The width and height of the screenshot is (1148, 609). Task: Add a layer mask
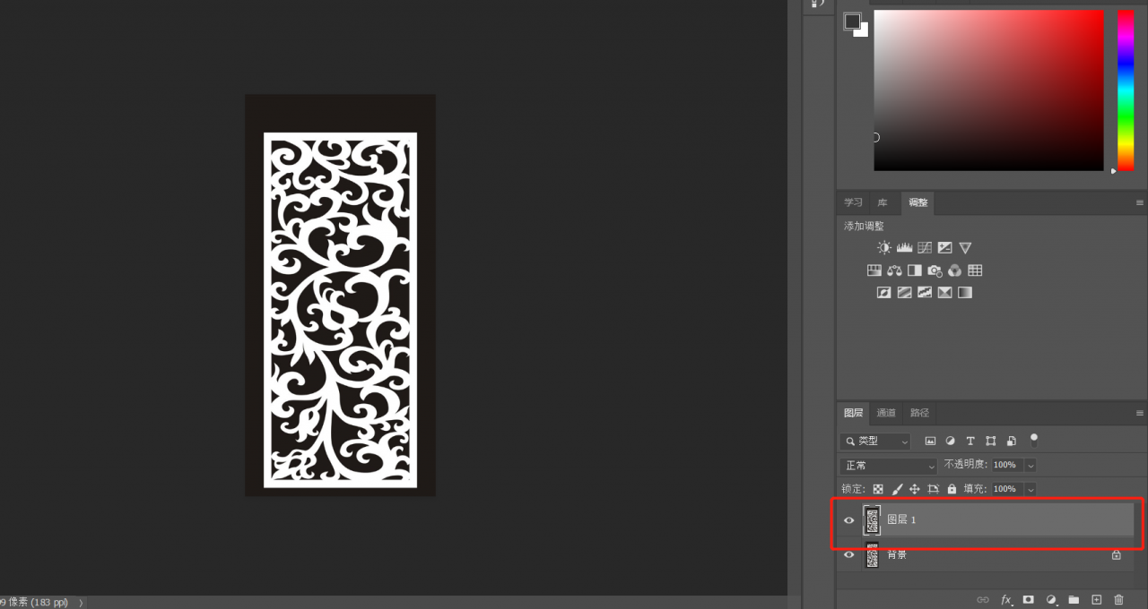tap(1029, 599)
